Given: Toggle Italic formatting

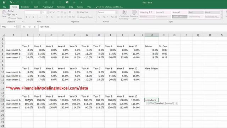Looking at the screenshot, I should (x=30, y=17).
